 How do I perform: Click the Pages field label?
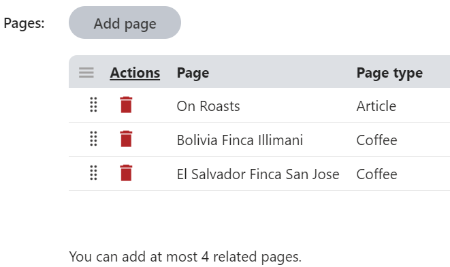(x=24, y=23)
